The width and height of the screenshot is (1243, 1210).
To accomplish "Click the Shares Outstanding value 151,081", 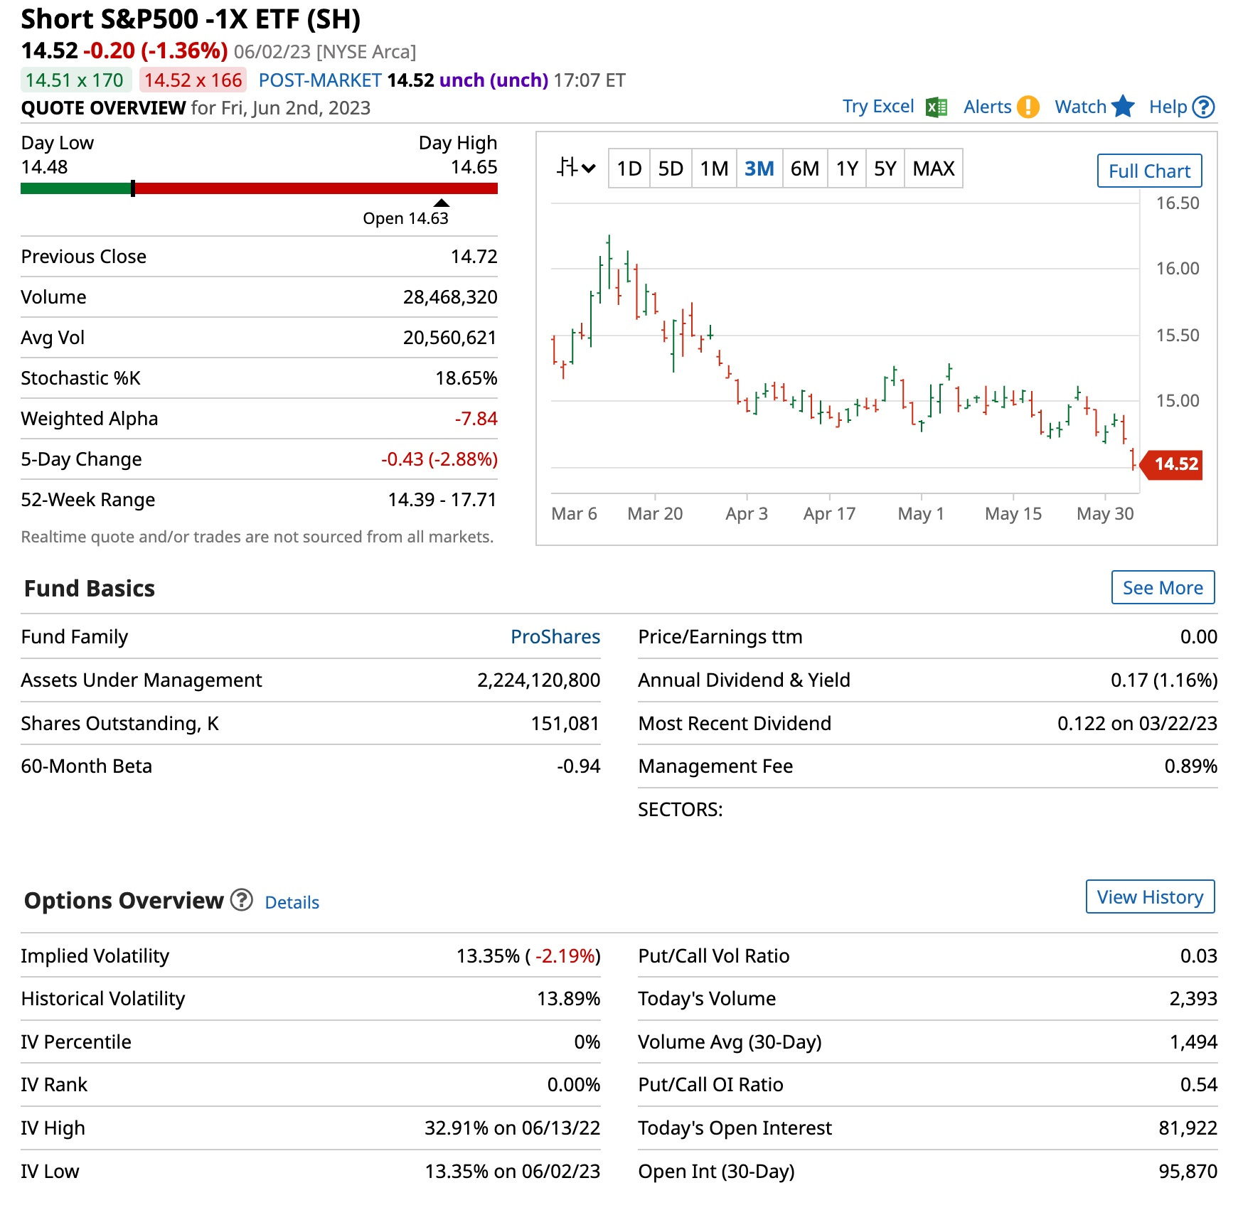I will (565, 724).
